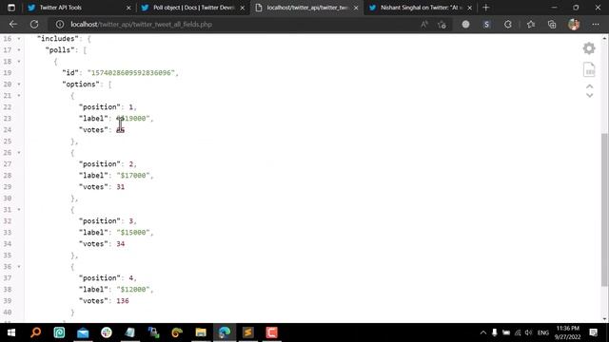Click the scrollbar down arrow
The image size is (609, 342).
pyautogui.click(x=604, y=319)
